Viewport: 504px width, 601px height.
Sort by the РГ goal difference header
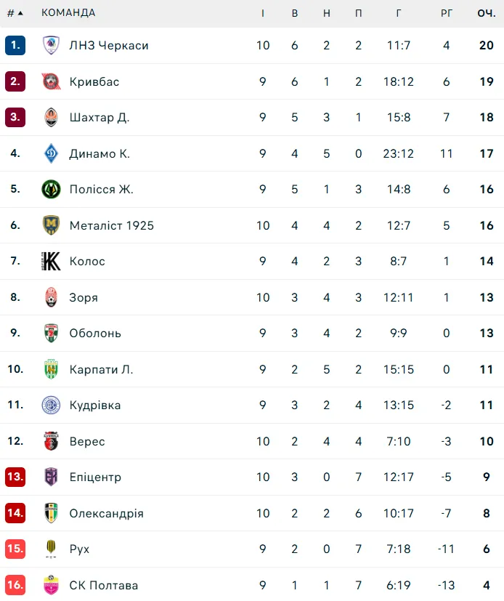(447, 13)
